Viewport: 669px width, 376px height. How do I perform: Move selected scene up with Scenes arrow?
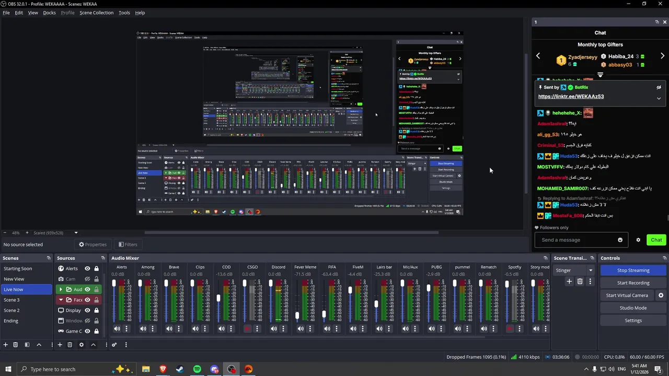39,345
